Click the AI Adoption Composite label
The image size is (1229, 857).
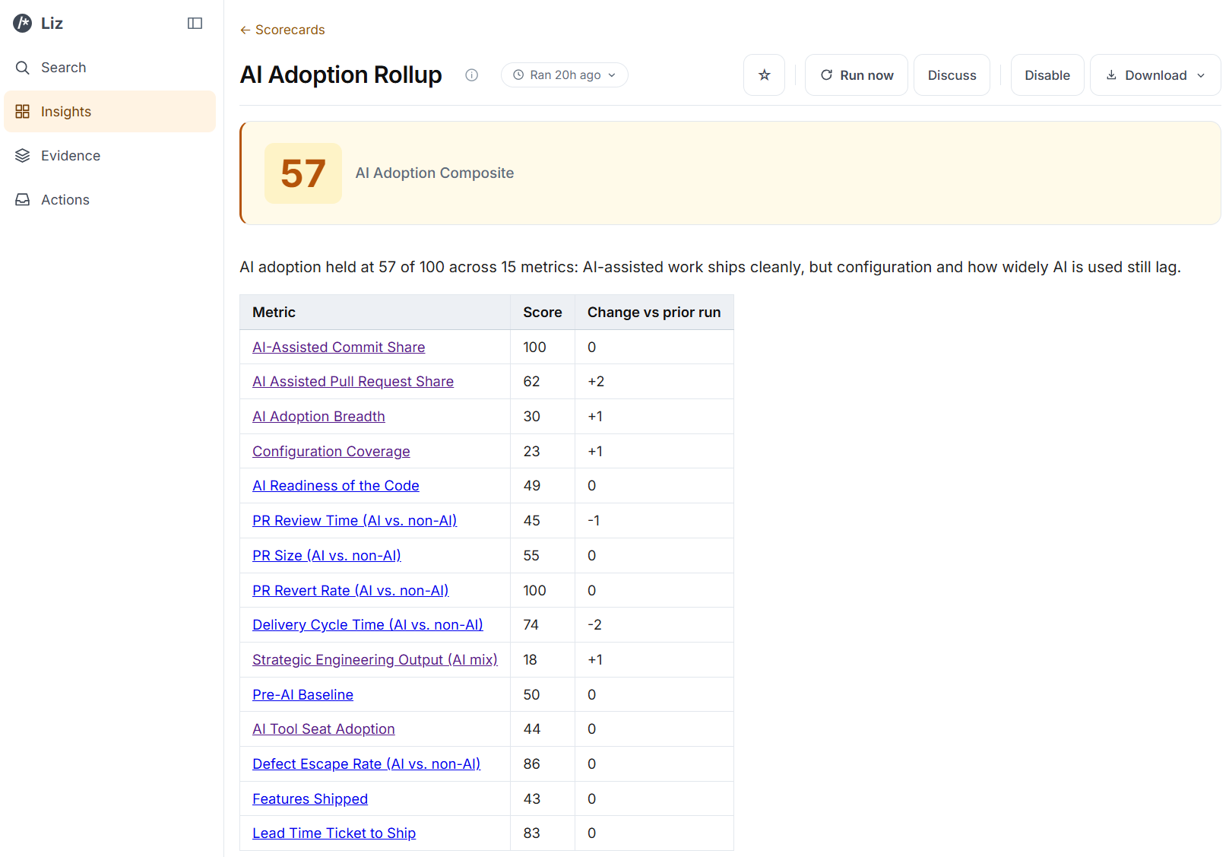click(x=435, y=173)
